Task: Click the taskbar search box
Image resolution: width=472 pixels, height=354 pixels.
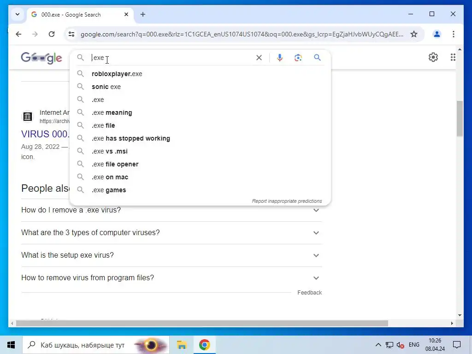Action: (96, 345)
